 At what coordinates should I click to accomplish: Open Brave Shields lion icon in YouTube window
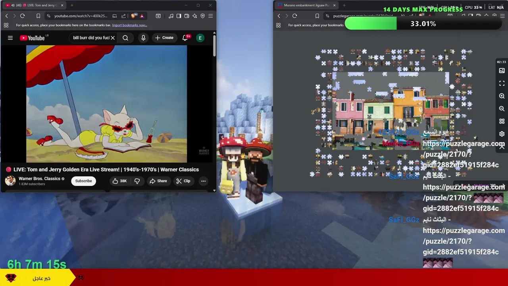coord(134,16)
